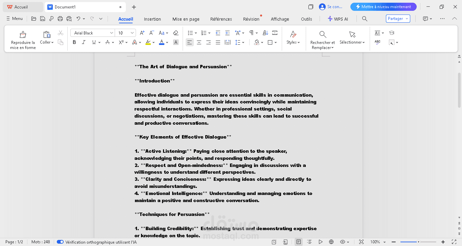Screen dimensions: 462x246
Task: Switch to web layout globe icon
Action: click(x=331, y=242)
